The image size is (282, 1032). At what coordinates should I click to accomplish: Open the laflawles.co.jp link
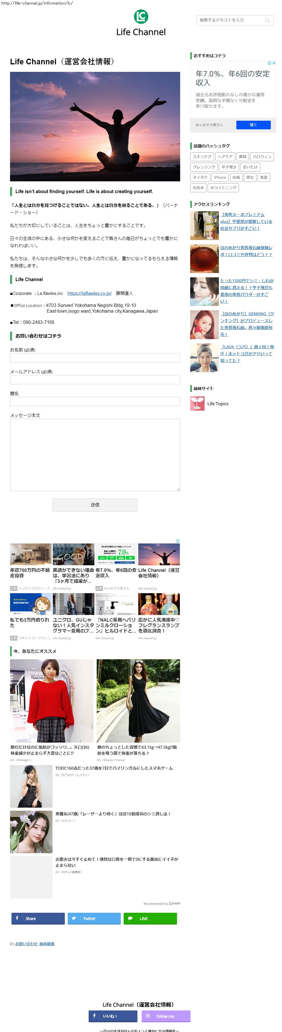click(x=89, y=293)
